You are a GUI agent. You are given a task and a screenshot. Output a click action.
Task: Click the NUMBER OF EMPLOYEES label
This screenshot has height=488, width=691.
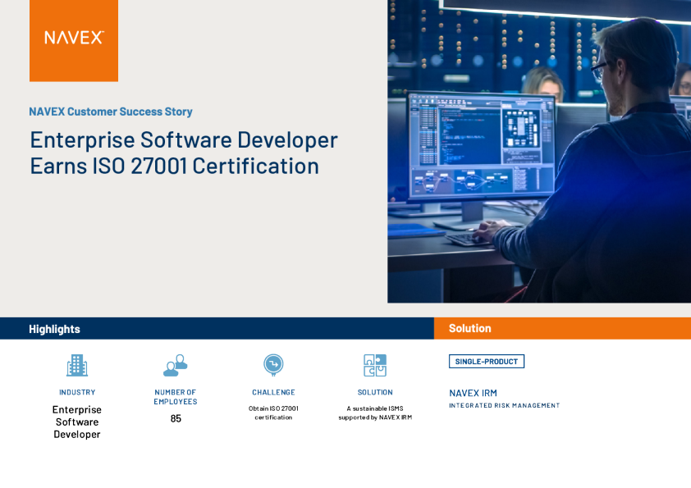coord(176,397)
